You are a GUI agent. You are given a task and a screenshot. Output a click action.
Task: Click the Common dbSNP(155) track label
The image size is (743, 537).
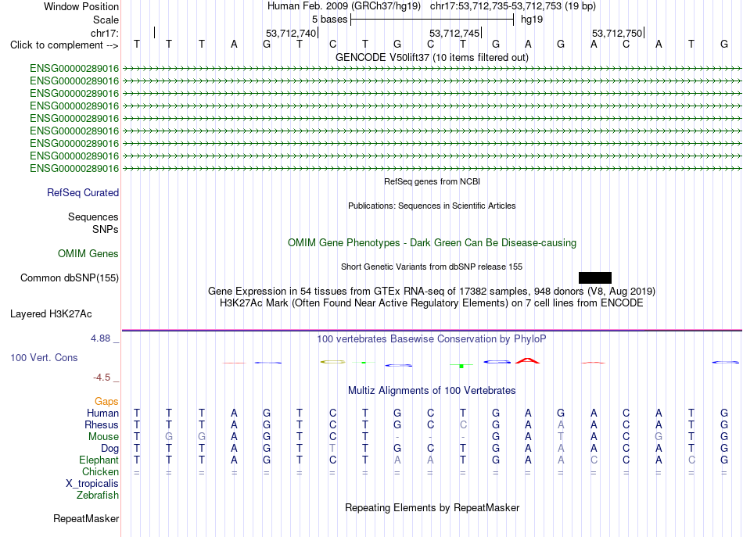click(69, 278)
